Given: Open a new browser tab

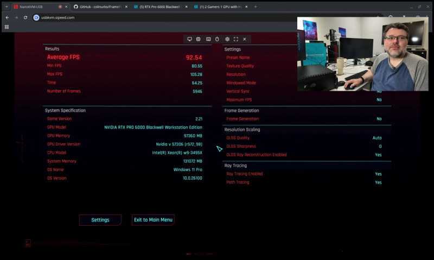Looking at the screenshot, I should (x=256, y=7).
